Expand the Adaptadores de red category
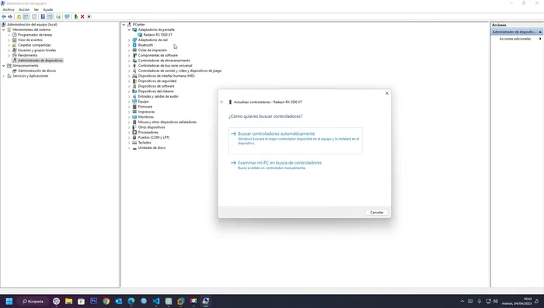This screenshot has width=544, height=308. pos(129,40)
